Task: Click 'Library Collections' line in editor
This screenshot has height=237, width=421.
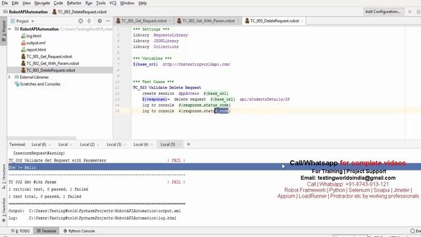Action: tap(156, 47)
